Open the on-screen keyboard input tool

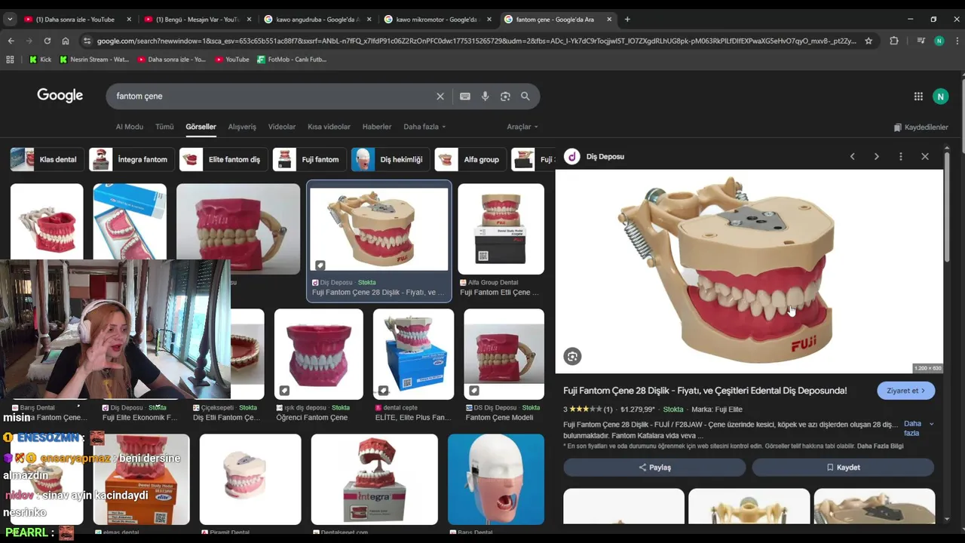point(465,97)
